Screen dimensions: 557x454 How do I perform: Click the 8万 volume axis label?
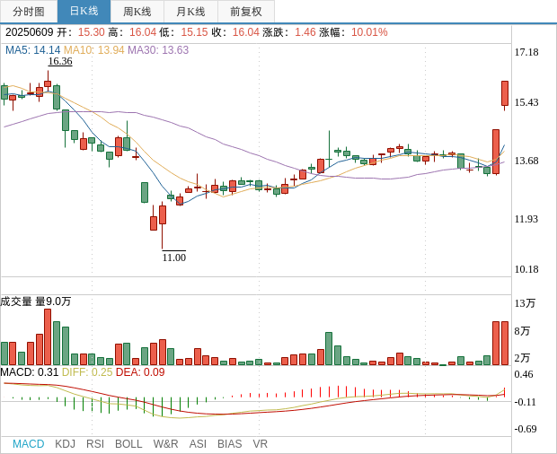point(522,331)
